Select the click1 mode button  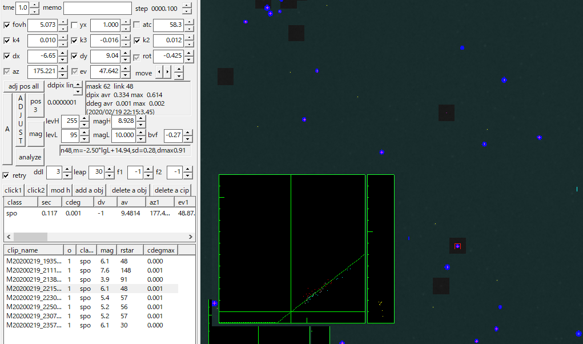pyautogui.click(x=13, y=190)
